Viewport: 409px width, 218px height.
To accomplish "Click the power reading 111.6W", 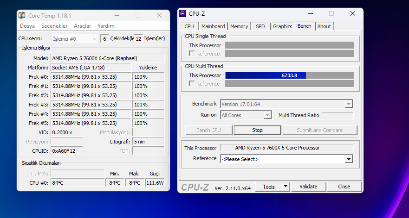I will coord(155,183).
